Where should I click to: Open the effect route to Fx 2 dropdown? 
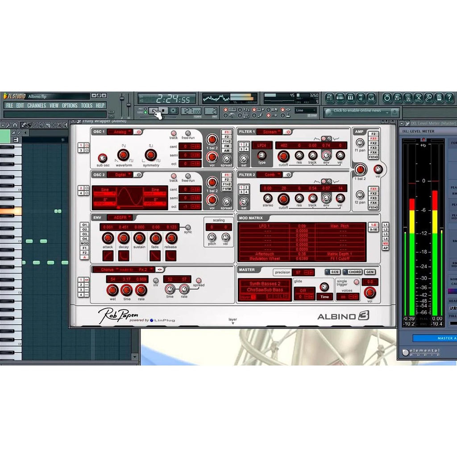tap(145, 270)
